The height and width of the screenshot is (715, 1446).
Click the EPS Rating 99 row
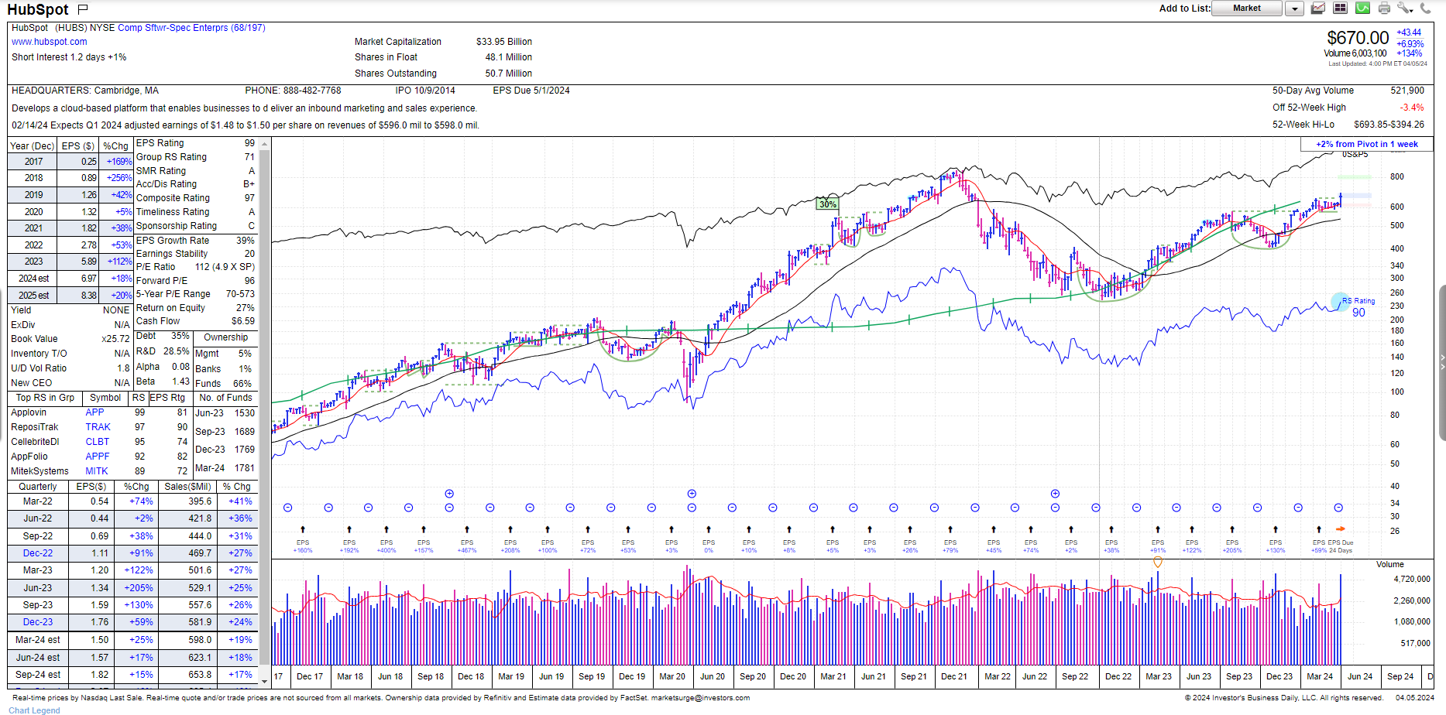tap(196, 143)
